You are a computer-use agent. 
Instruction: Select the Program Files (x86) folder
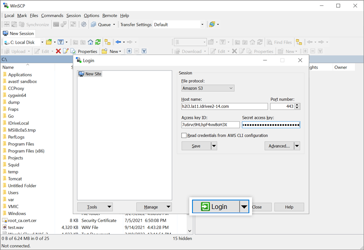pos(26,151)
